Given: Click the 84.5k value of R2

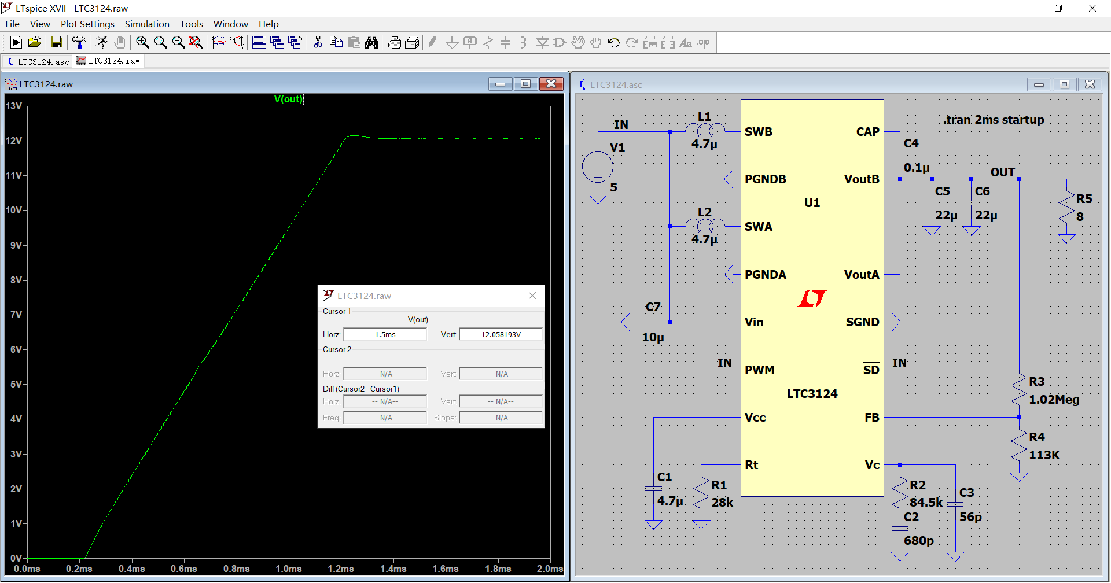Looking at the screenshot, I should (x=926, y=502).
